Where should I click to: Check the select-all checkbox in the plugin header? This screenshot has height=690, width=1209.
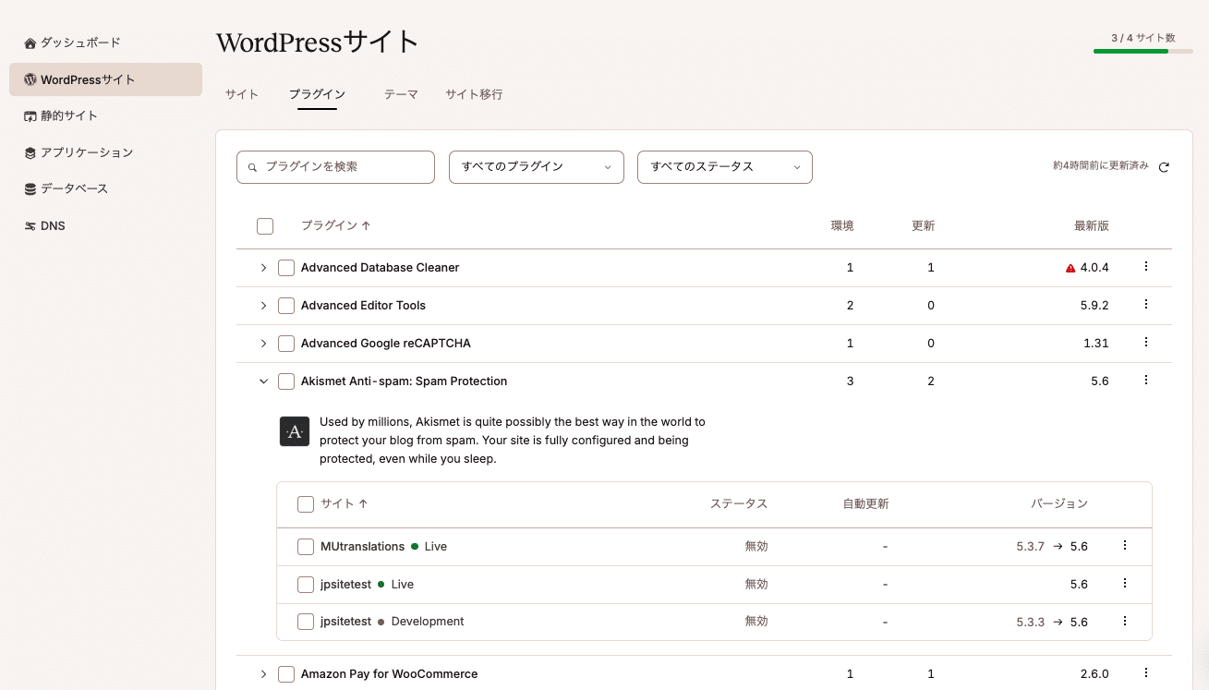[x=265, y=225]
